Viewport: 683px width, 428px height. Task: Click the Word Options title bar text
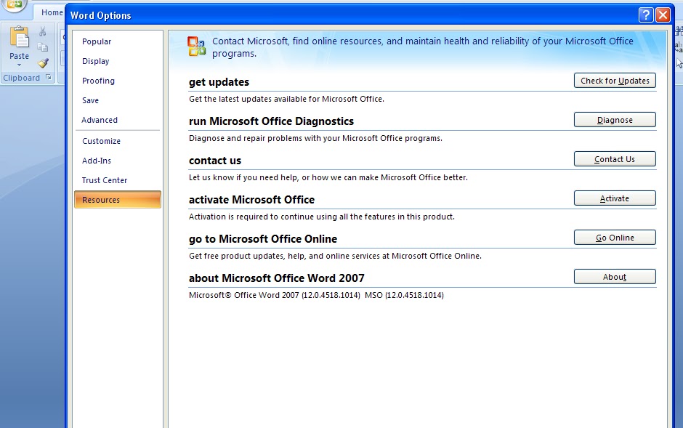[100, 16]
